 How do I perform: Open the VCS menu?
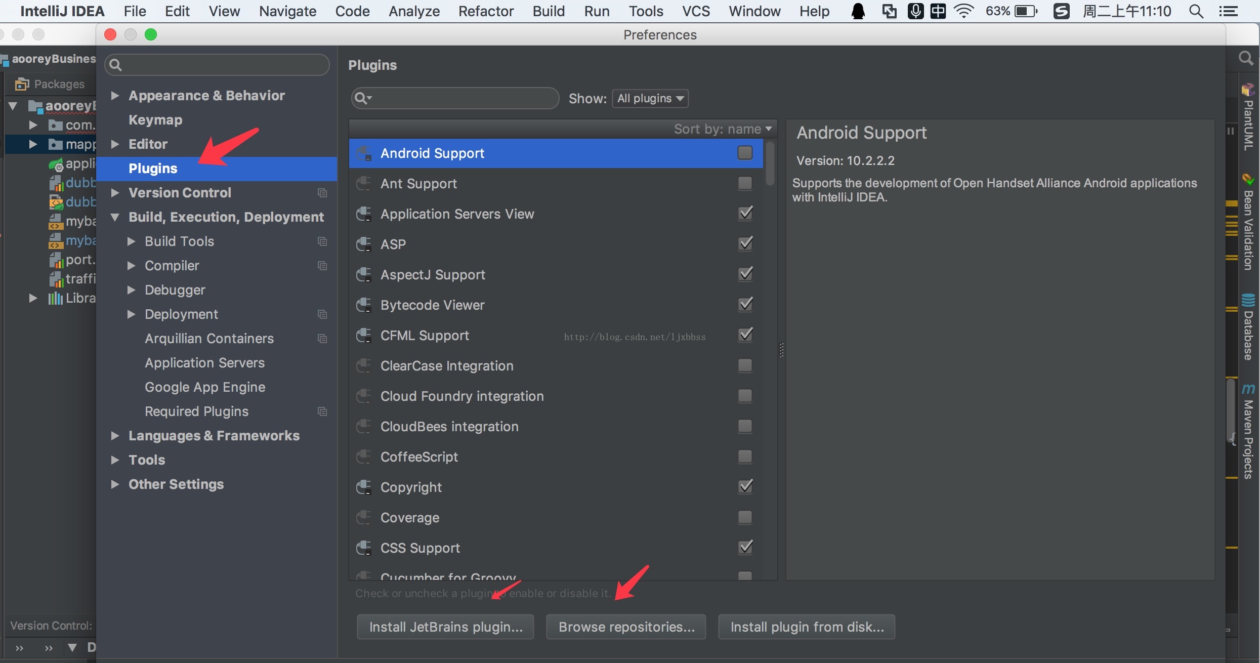(x=696, y=11)
